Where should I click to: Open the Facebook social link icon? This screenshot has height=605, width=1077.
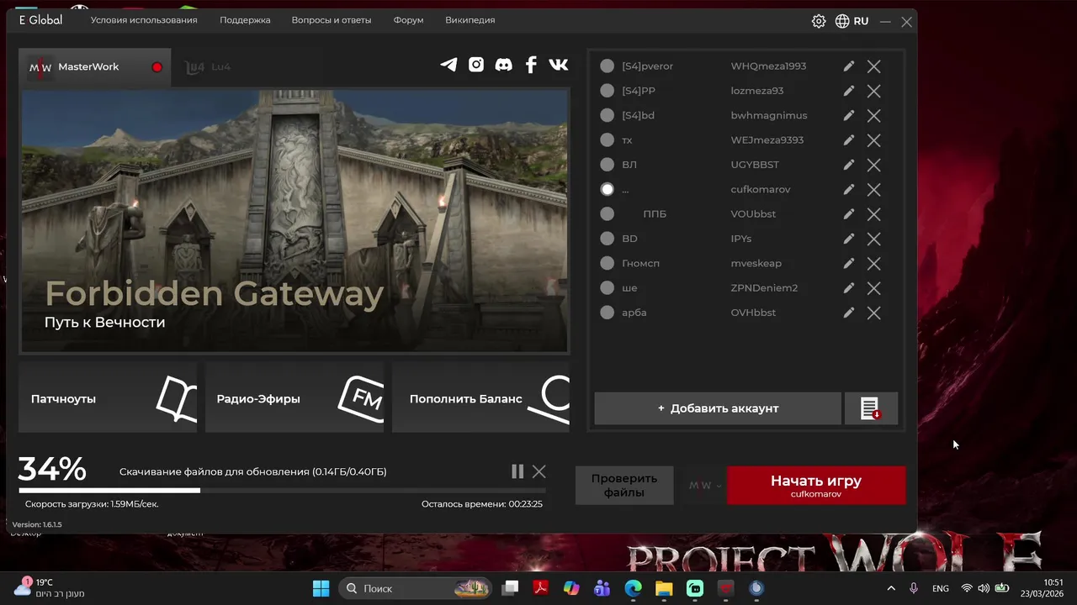pyautogui.click(x=531, y=65)
